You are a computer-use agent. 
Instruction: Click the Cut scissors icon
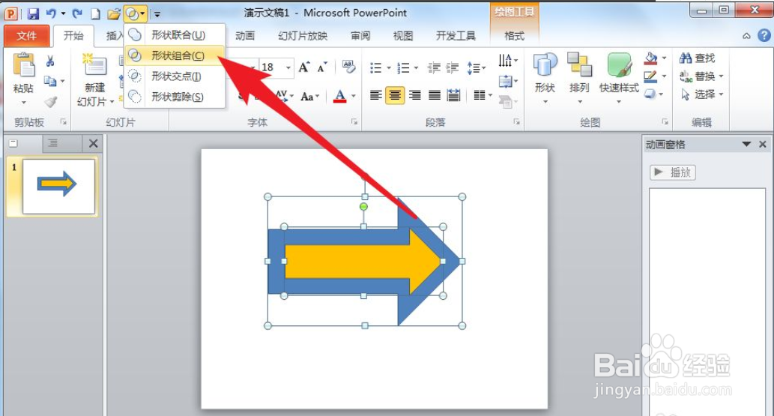[50, 61]
